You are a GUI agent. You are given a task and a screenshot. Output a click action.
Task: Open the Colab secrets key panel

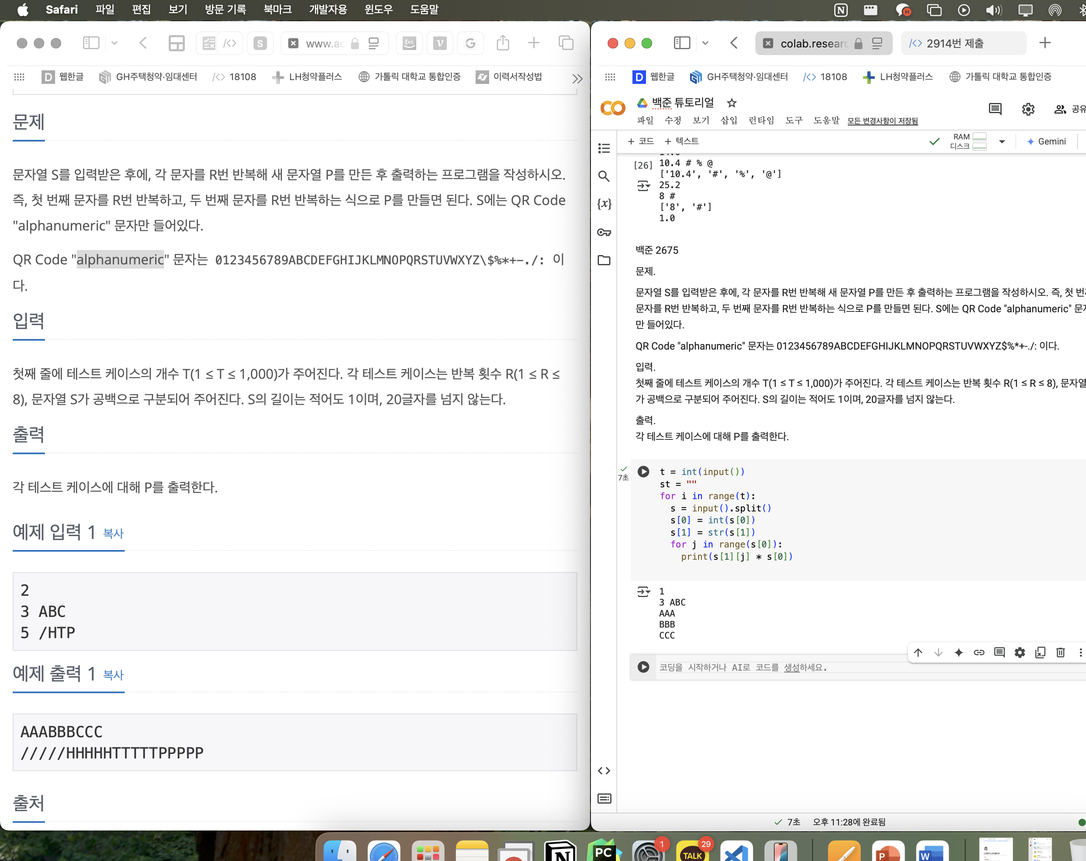click(604, 232)
